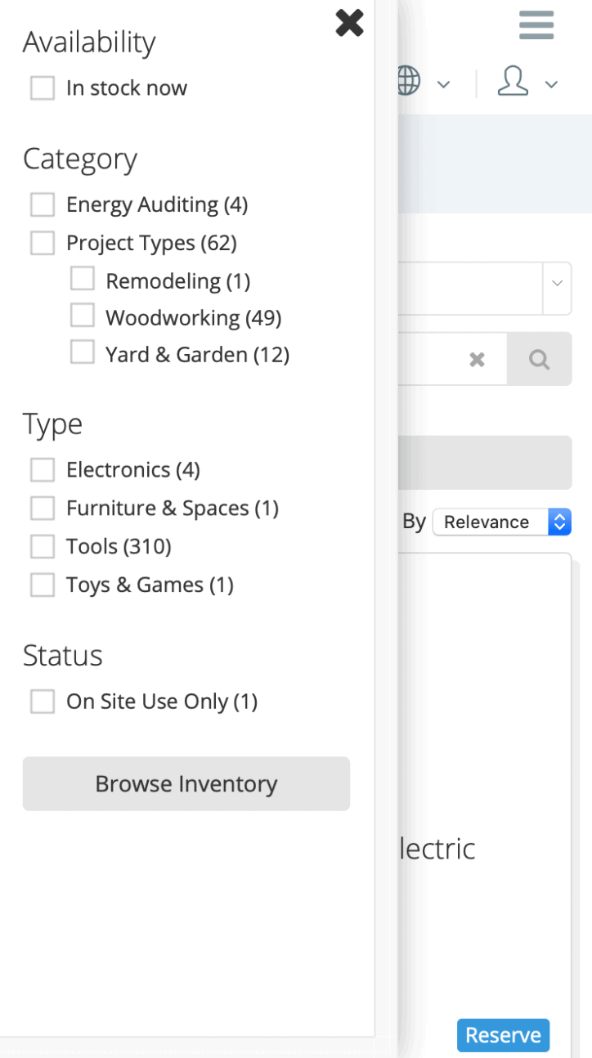Select the Tools (310) type checkbox
592x1058 pixels.
43,546
